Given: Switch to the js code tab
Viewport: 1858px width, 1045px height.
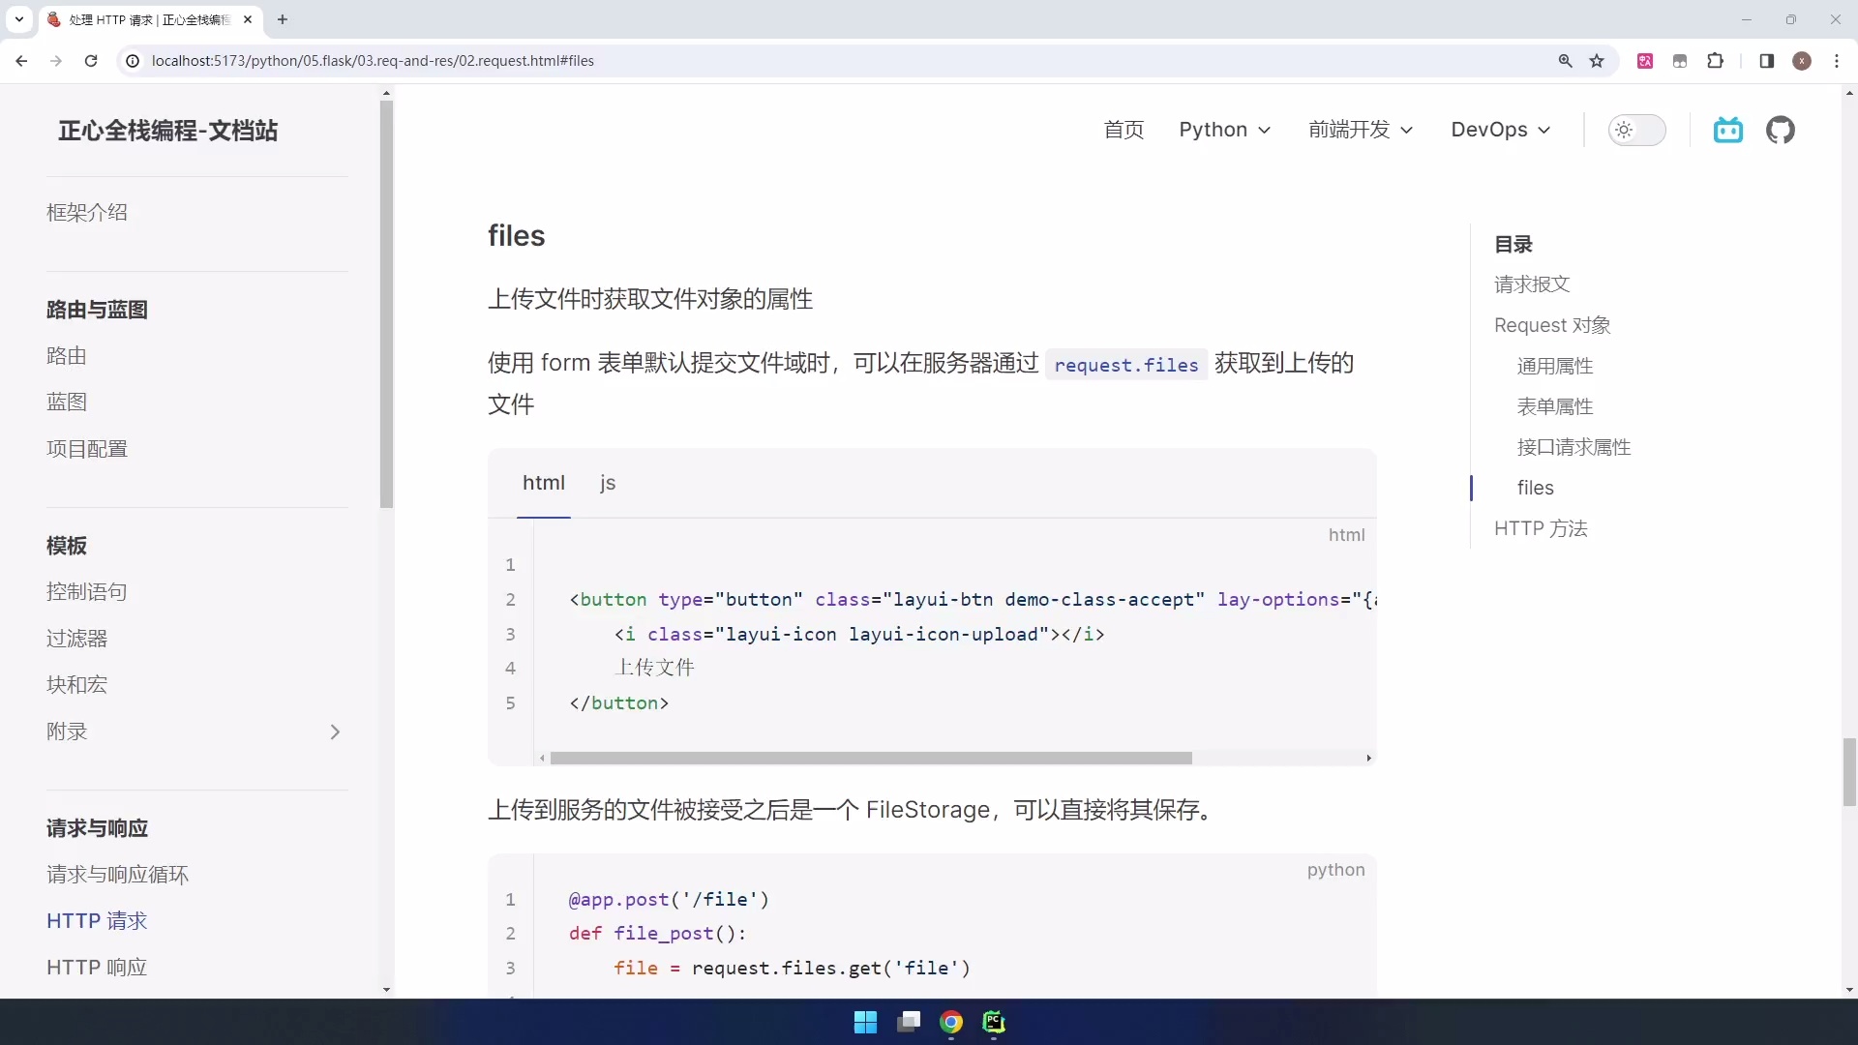Looking at the screenshot, I should (608, 483).
